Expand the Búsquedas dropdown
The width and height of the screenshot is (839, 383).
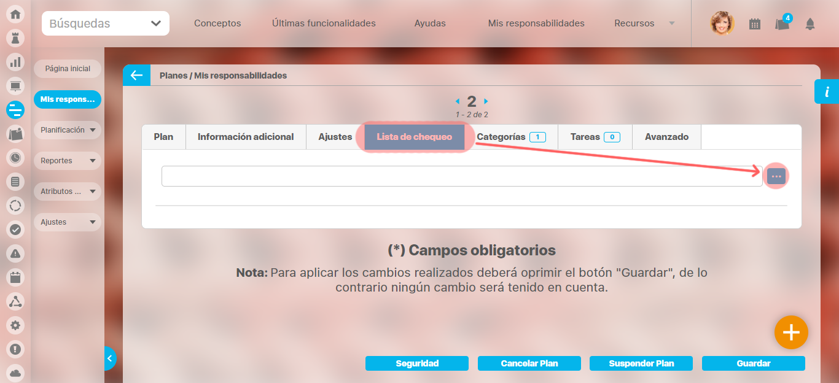pos(106,24)
